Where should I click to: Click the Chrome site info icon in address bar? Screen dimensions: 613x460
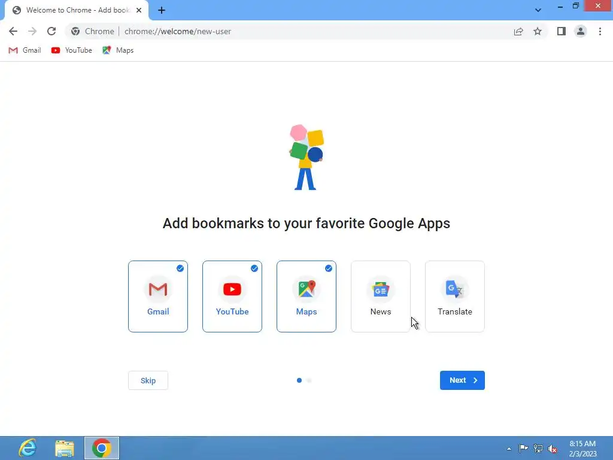click(x=75, y=31)
